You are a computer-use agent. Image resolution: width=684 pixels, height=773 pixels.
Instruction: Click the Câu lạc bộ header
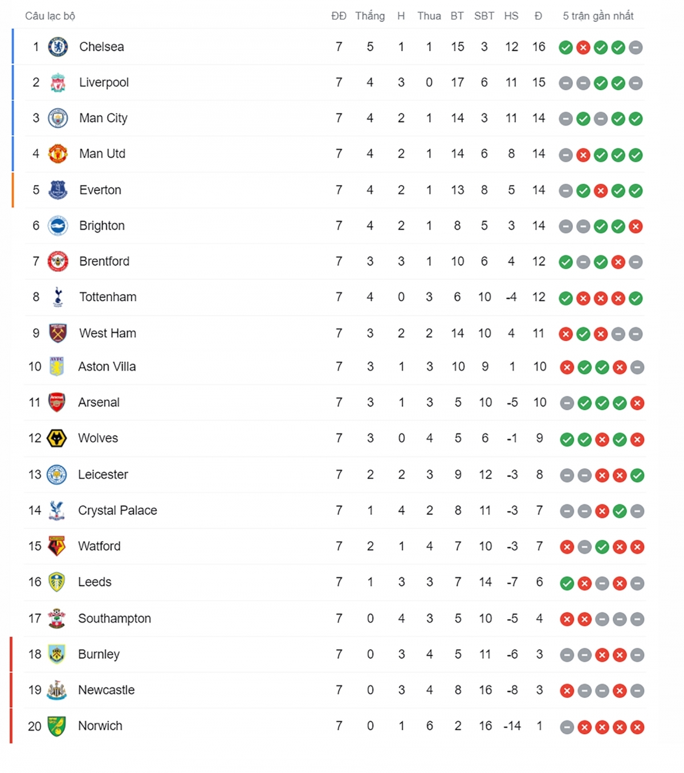coord(50,16)
